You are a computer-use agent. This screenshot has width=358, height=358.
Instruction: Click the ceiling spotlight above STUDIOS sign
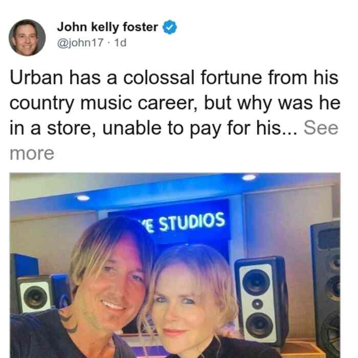[x=249, y=177]
